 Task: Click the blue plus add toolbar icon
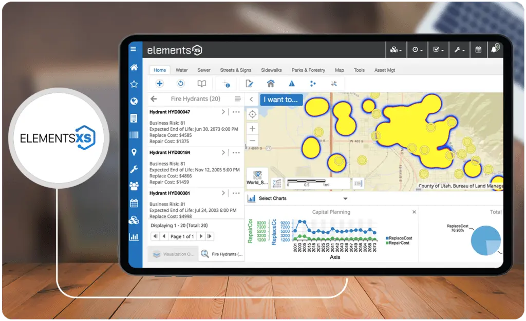(160, 84)
